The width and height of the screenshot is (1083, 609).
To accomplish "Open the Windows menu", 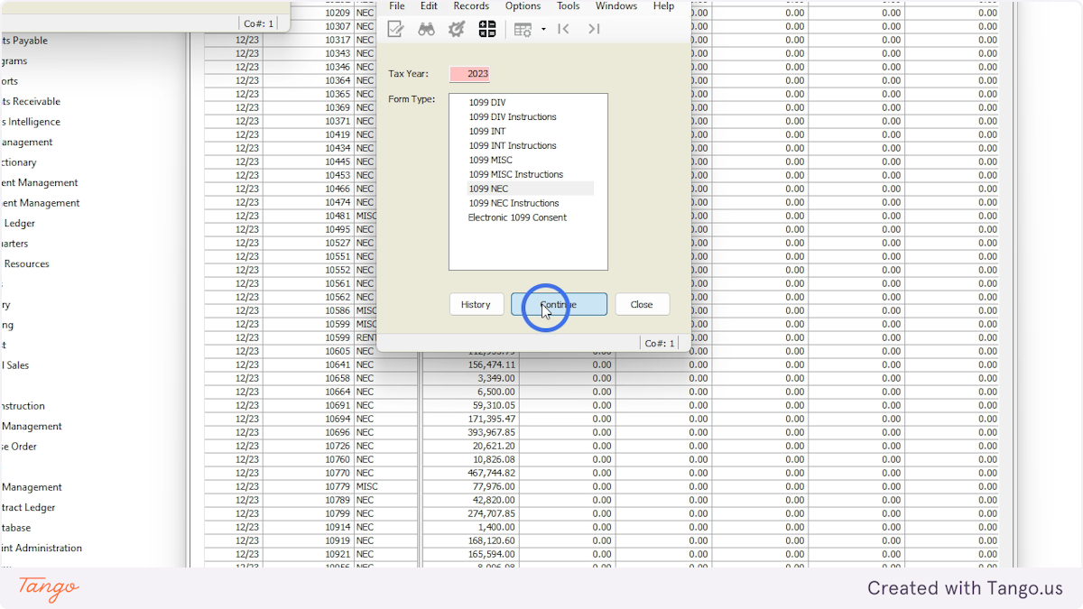I will pyautogui.click(x=616, y=6).
